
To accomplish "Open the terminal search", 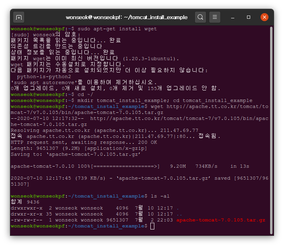I will (x=200, y=17).
